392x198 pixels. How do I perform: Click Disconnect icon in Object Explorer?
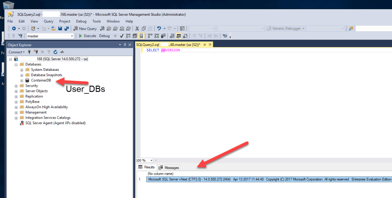click(x=36, y=52)
